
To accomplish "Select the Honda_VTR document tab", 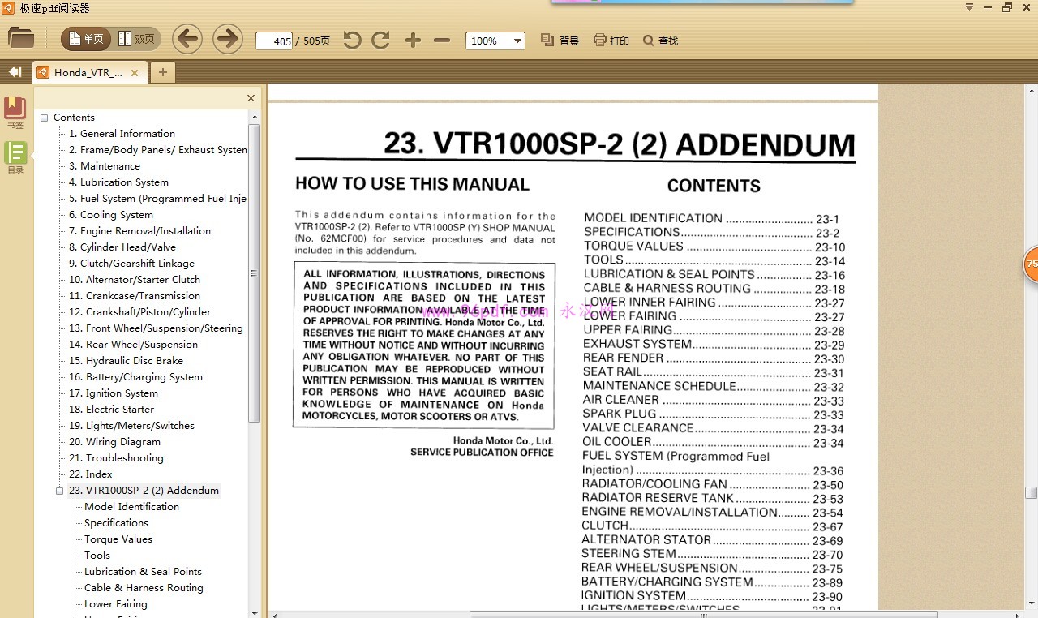I will point(88,72).
